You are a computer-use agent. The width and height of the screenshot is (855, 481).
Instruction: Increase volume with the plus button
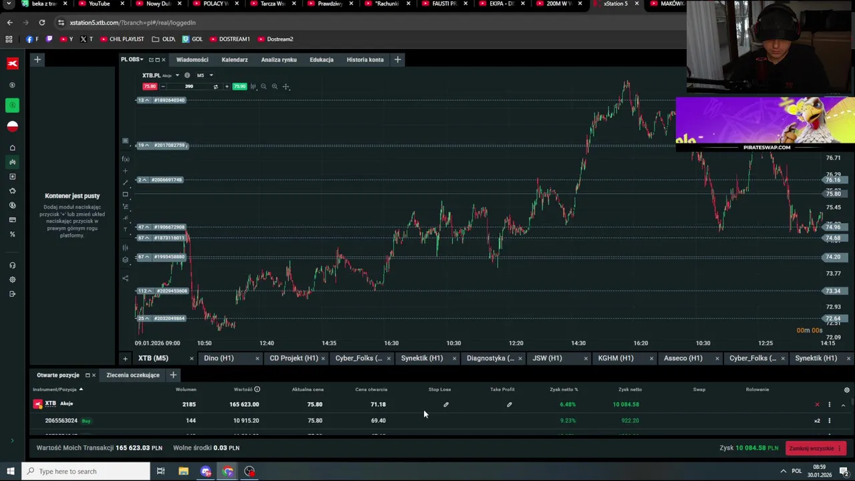(x=226, y=87)
